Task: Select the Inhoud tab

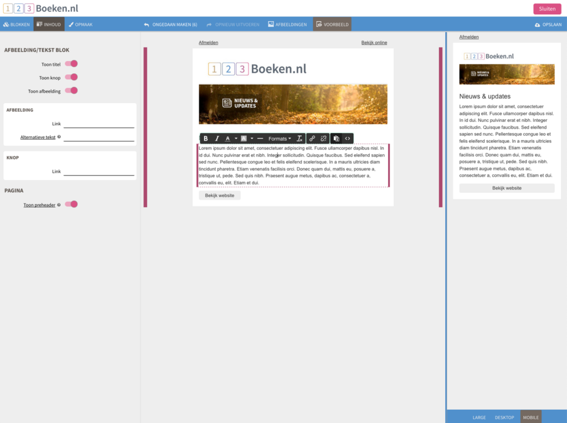Action: [49, 24]
